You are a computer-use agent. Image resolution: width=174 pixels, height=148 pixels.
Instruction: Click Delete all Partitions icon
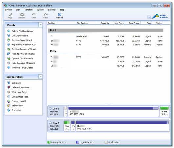[x=9, y=87]
